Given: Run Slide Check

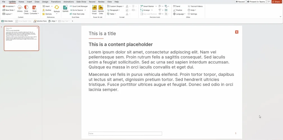Looking at the screenshot, I should click(26, 10).
